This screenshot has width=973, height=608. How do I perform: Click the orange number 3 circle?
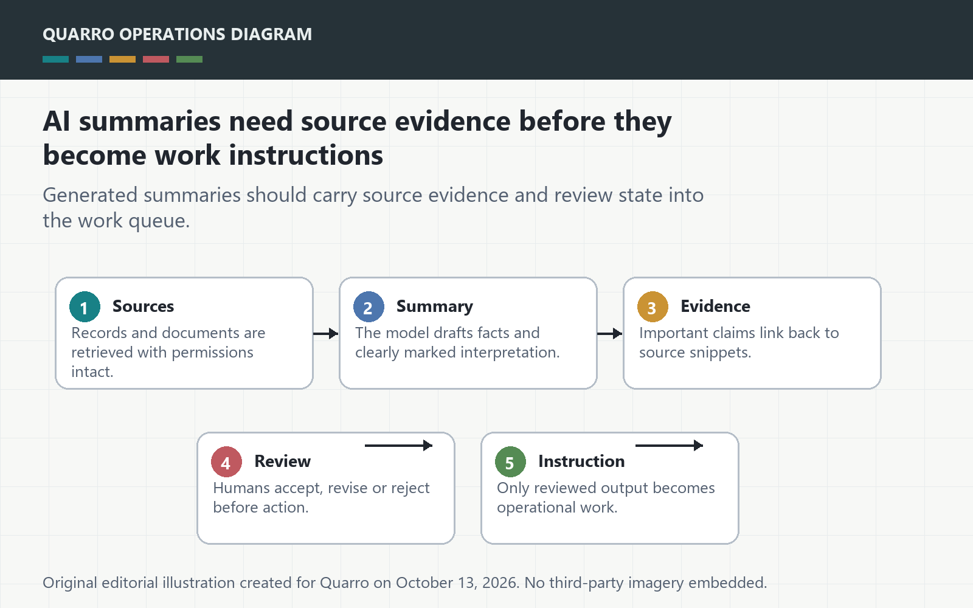point(653,307)
